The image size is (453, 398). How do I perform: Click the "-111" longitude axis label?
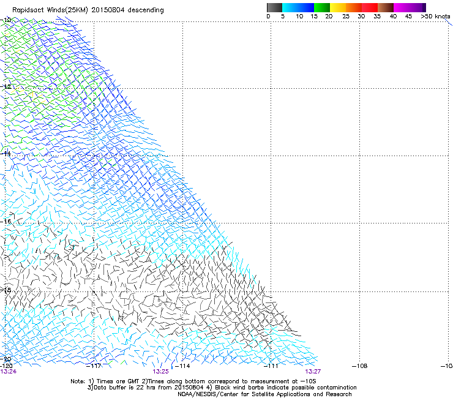pos(271,366)
